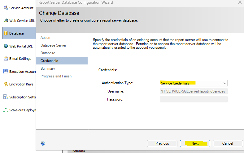Click the Password label
Screen dimensions: 244x153
coord(115,99)
